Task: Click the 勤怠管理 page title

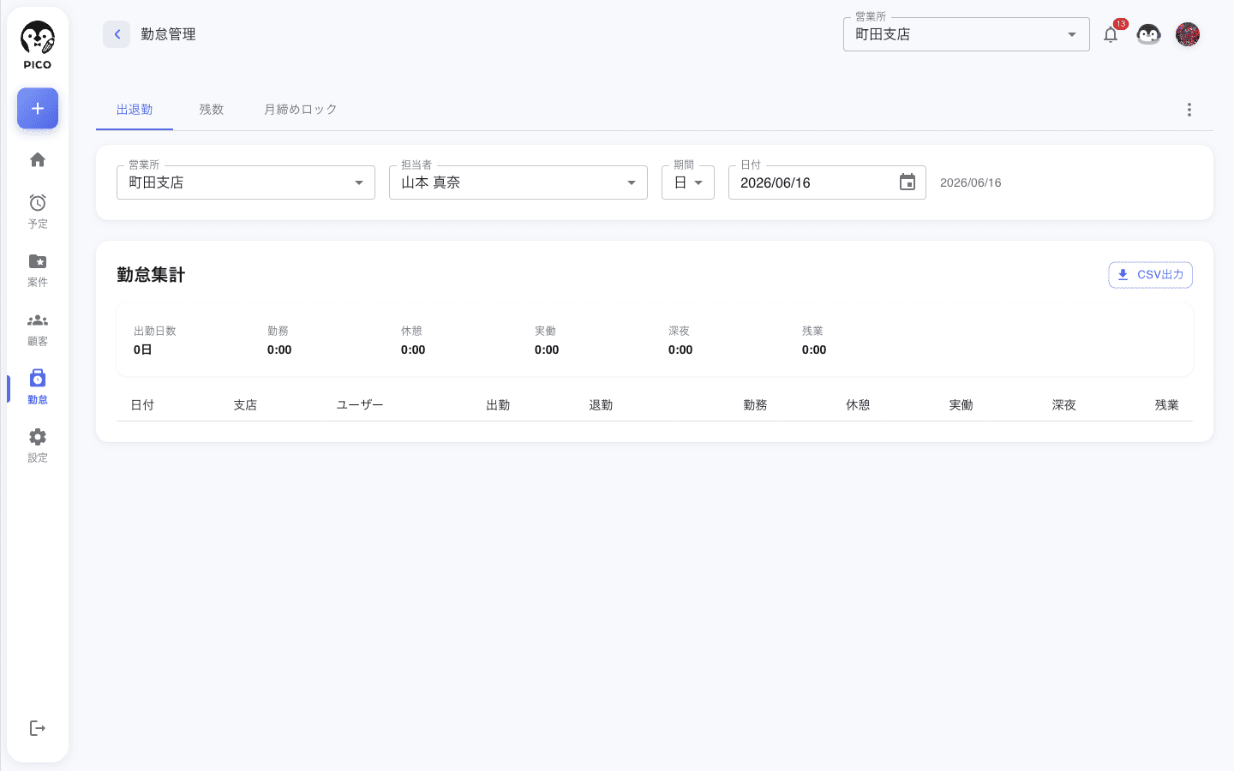Action: pos(168,34)
